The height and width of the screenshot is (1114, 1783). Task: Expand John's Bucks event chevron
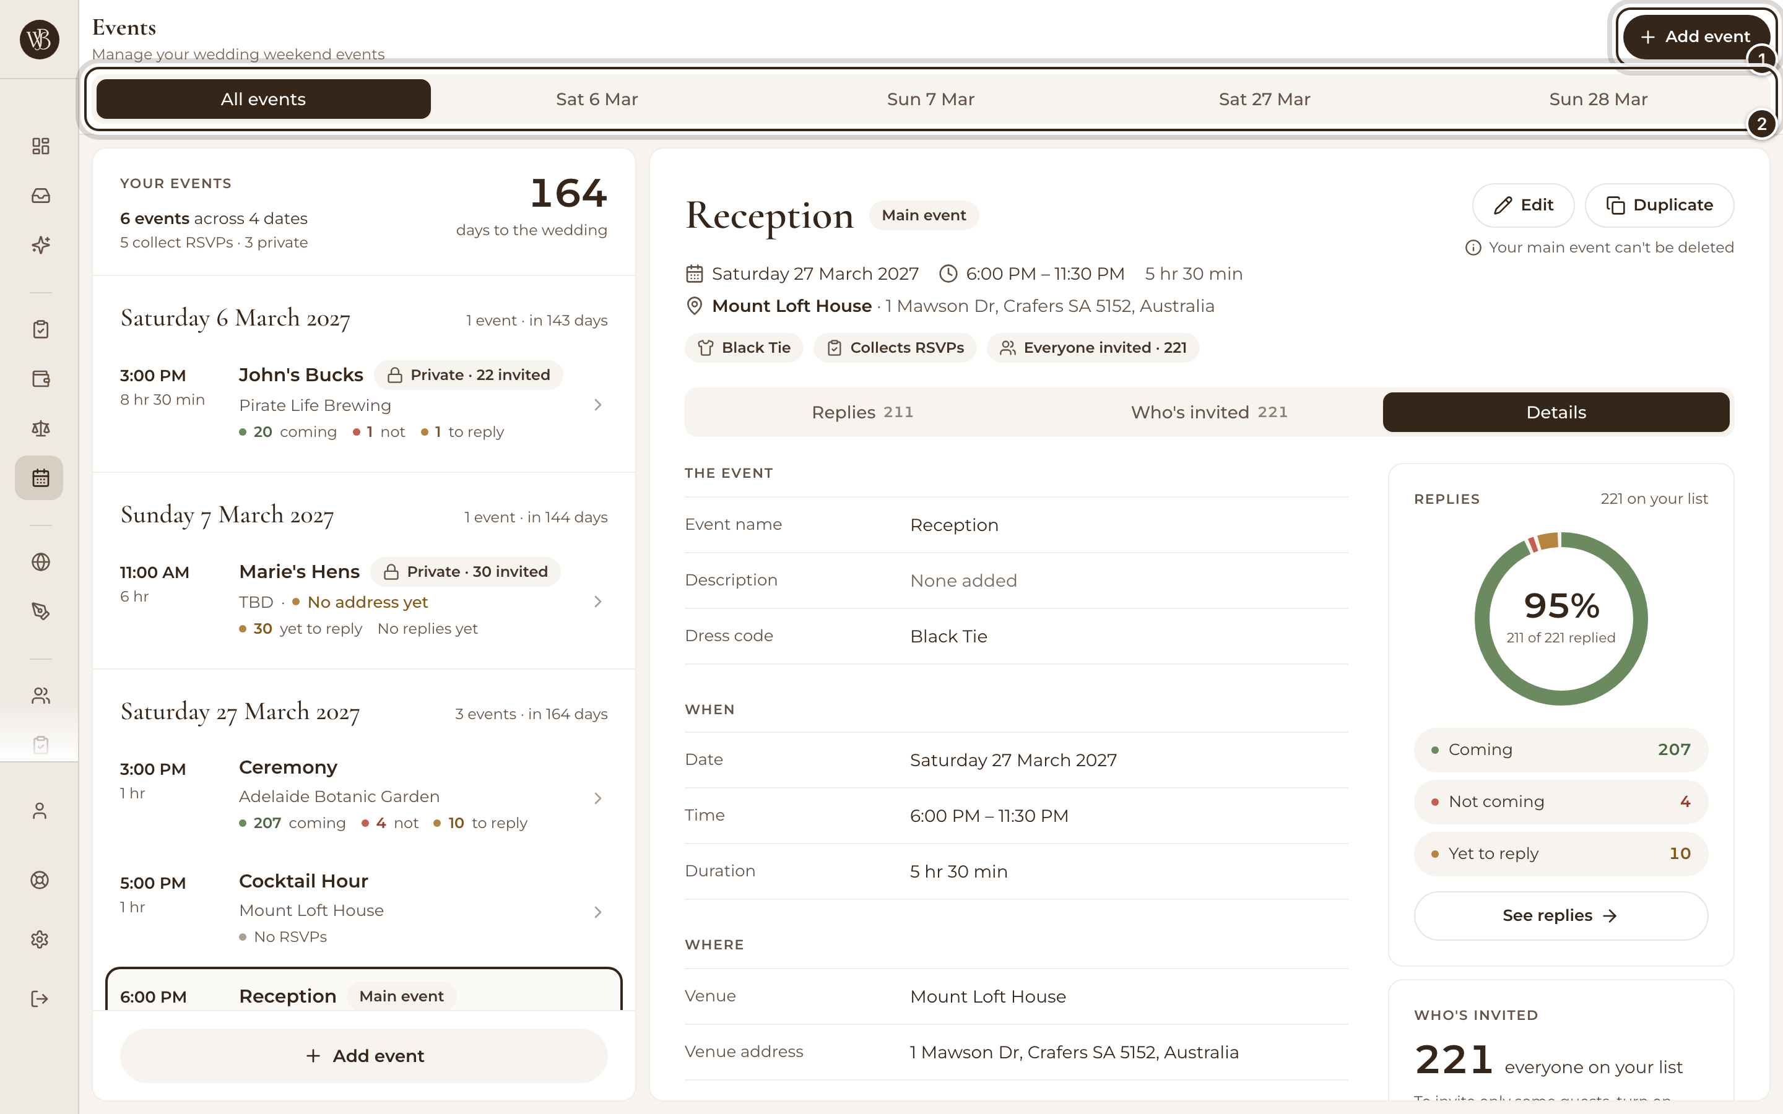pyautogui.click(x=597, y=405)
